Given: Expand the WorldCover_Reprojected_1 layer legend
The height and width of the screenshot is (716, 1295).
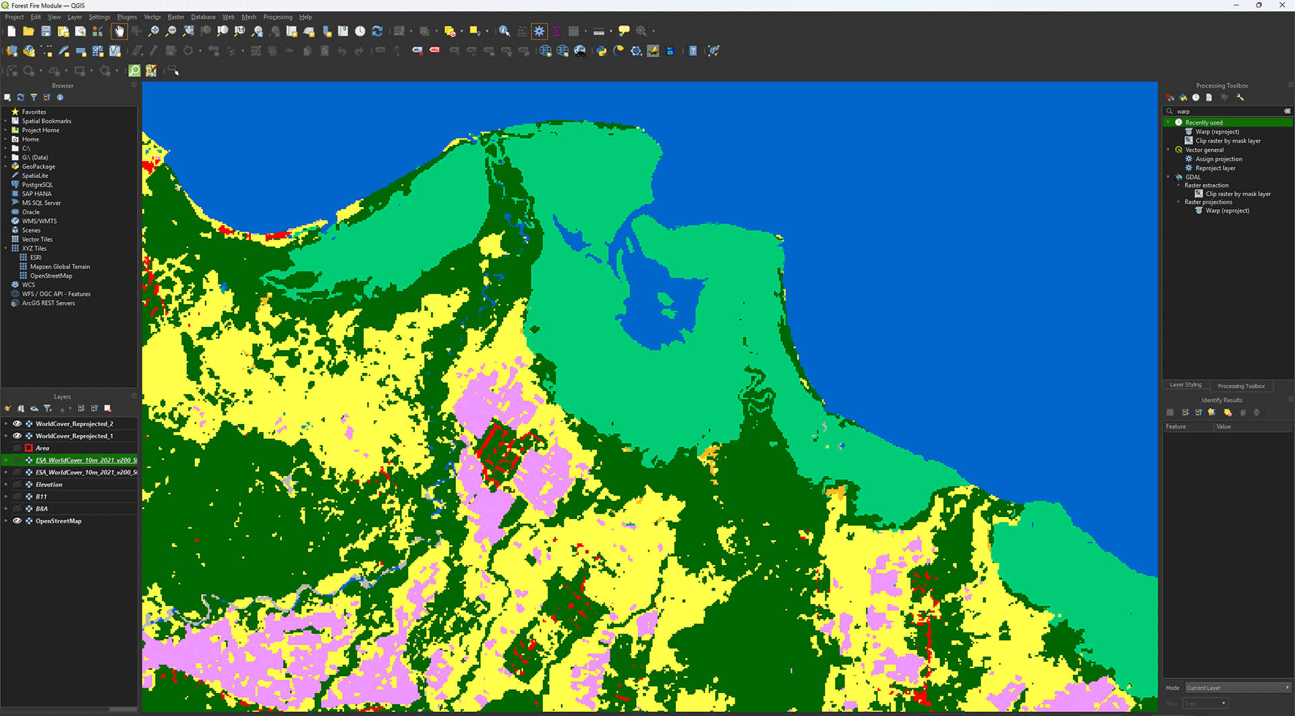Looking at the screenshot, I should (6, 436).
